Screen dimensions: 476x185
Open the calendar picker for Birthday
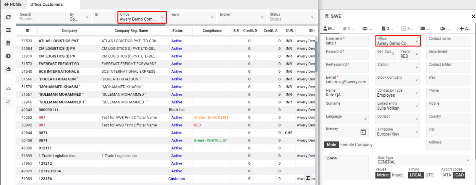coord(363,132)
